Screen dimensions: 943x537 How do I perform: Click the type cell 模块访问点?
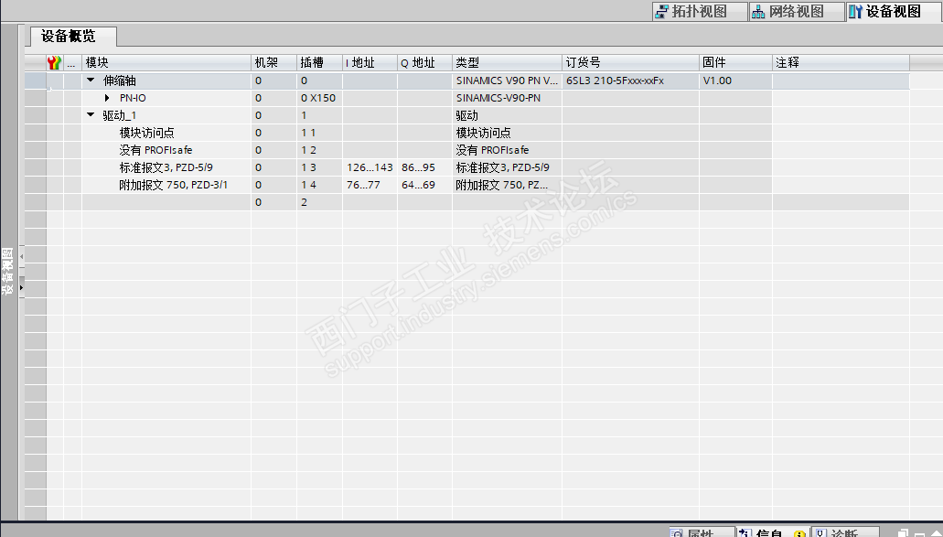(x=507, y=133)
